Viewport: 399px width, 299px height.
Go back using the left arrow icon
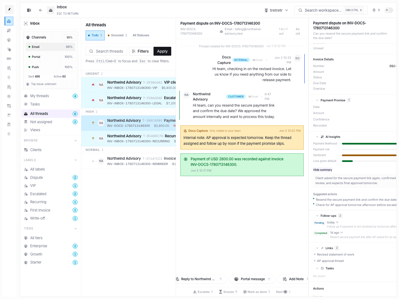tap(41, 10)
